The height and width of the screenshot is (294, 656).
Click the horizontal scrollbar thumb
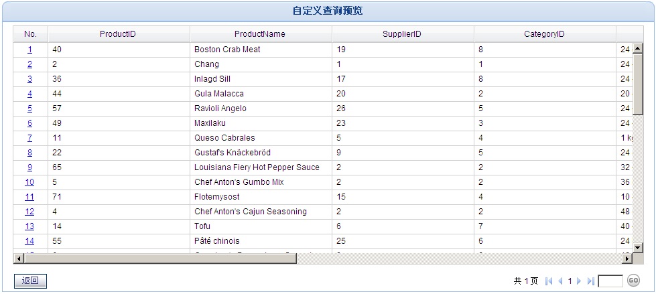(160, 259)
